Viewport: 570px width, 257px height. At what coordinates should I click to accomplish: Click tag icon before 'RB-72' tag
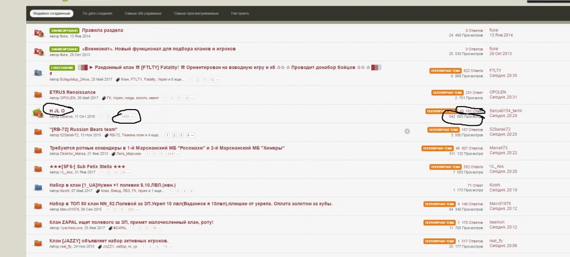point(106,135)
